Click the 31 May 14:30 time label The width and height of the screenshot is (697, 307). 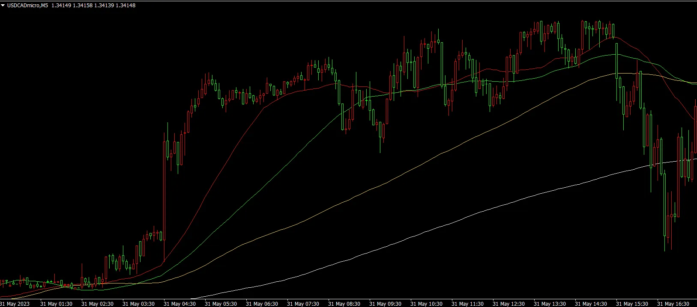click(x=591, y=304)
